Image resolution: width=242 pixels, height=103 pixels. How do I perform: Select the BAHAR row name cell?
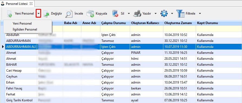point(21,65)
